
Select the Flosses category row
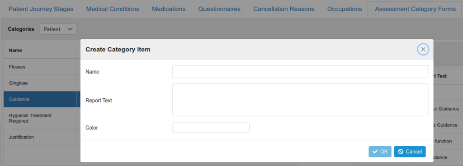pyautogui.click(x=40, y=67)
